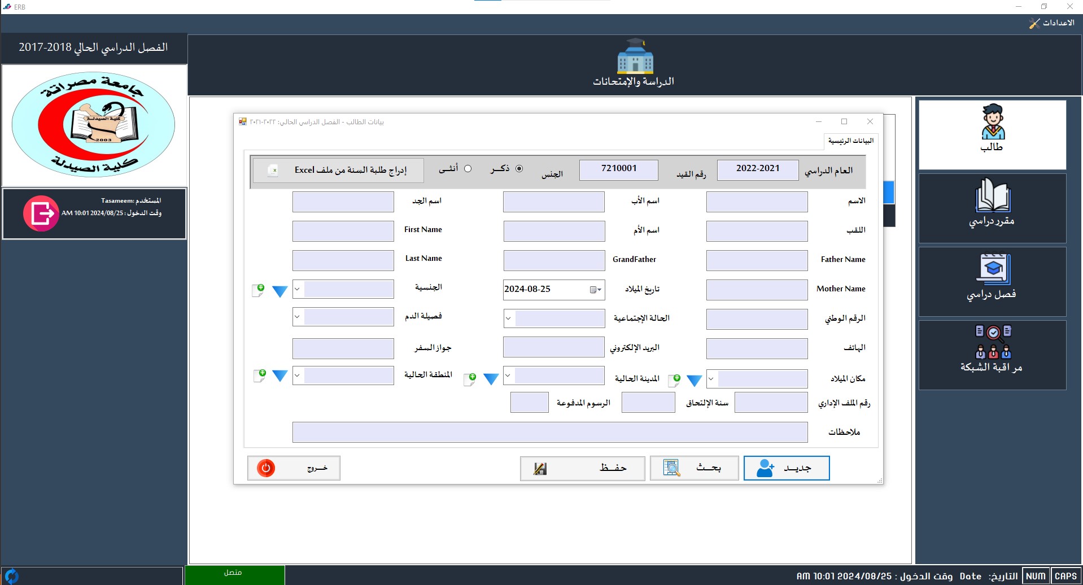Viewport: 1083px width, 585px height.
Task: Click the add-new icon beside مكان الميلاد
Action: coord(674,380)
